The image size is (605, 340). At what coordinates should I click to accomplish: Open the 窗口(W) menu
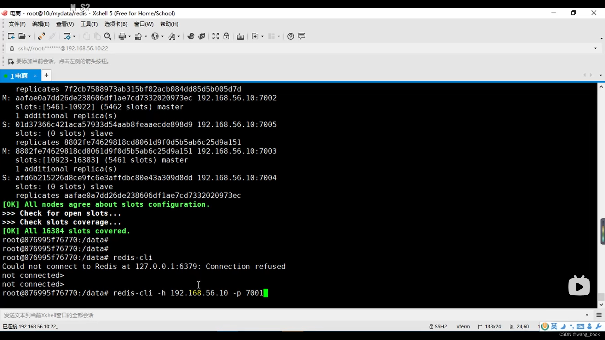(144, 24)
